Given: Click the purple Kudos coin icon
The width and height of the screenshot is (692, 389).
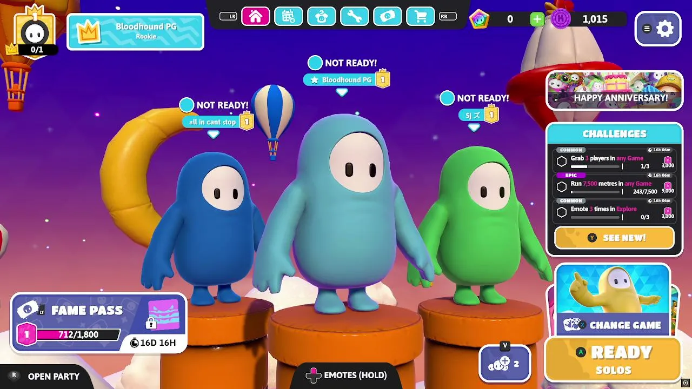Looking at the screenshot, I should click(x=561, y=19).
